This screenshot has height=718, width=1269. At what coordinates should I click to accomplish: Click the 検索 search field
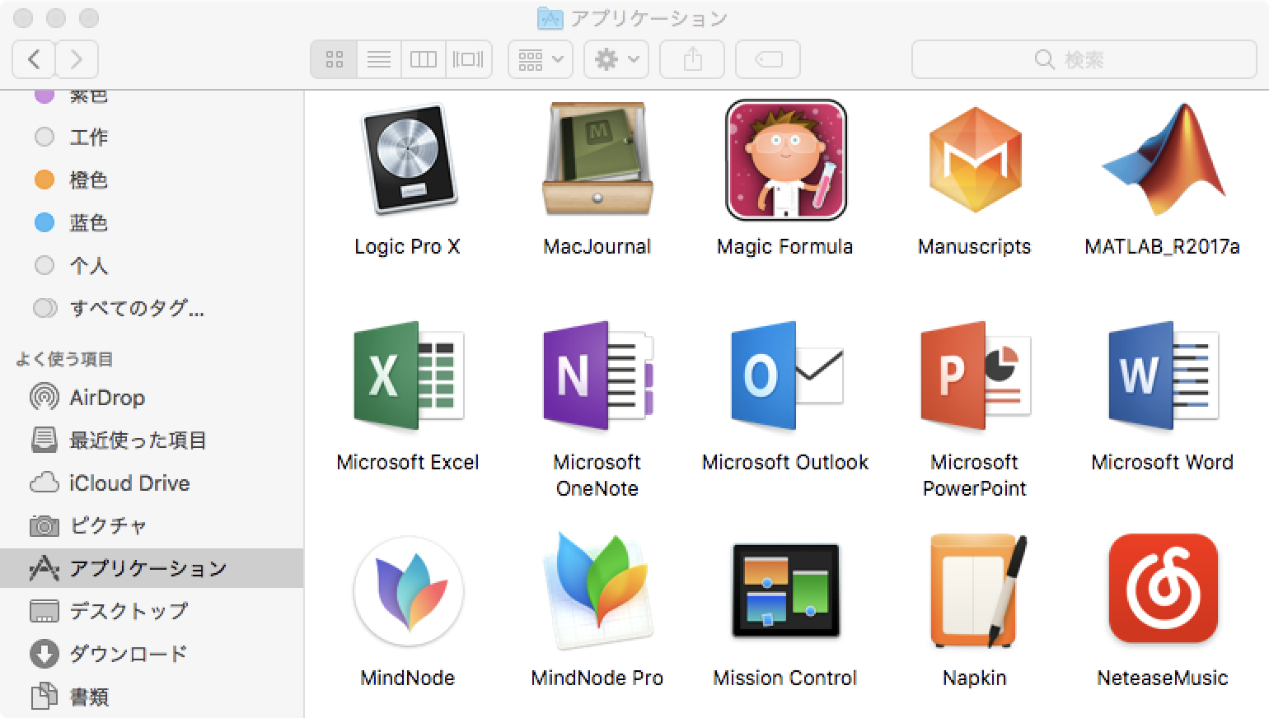(1084, 59)
